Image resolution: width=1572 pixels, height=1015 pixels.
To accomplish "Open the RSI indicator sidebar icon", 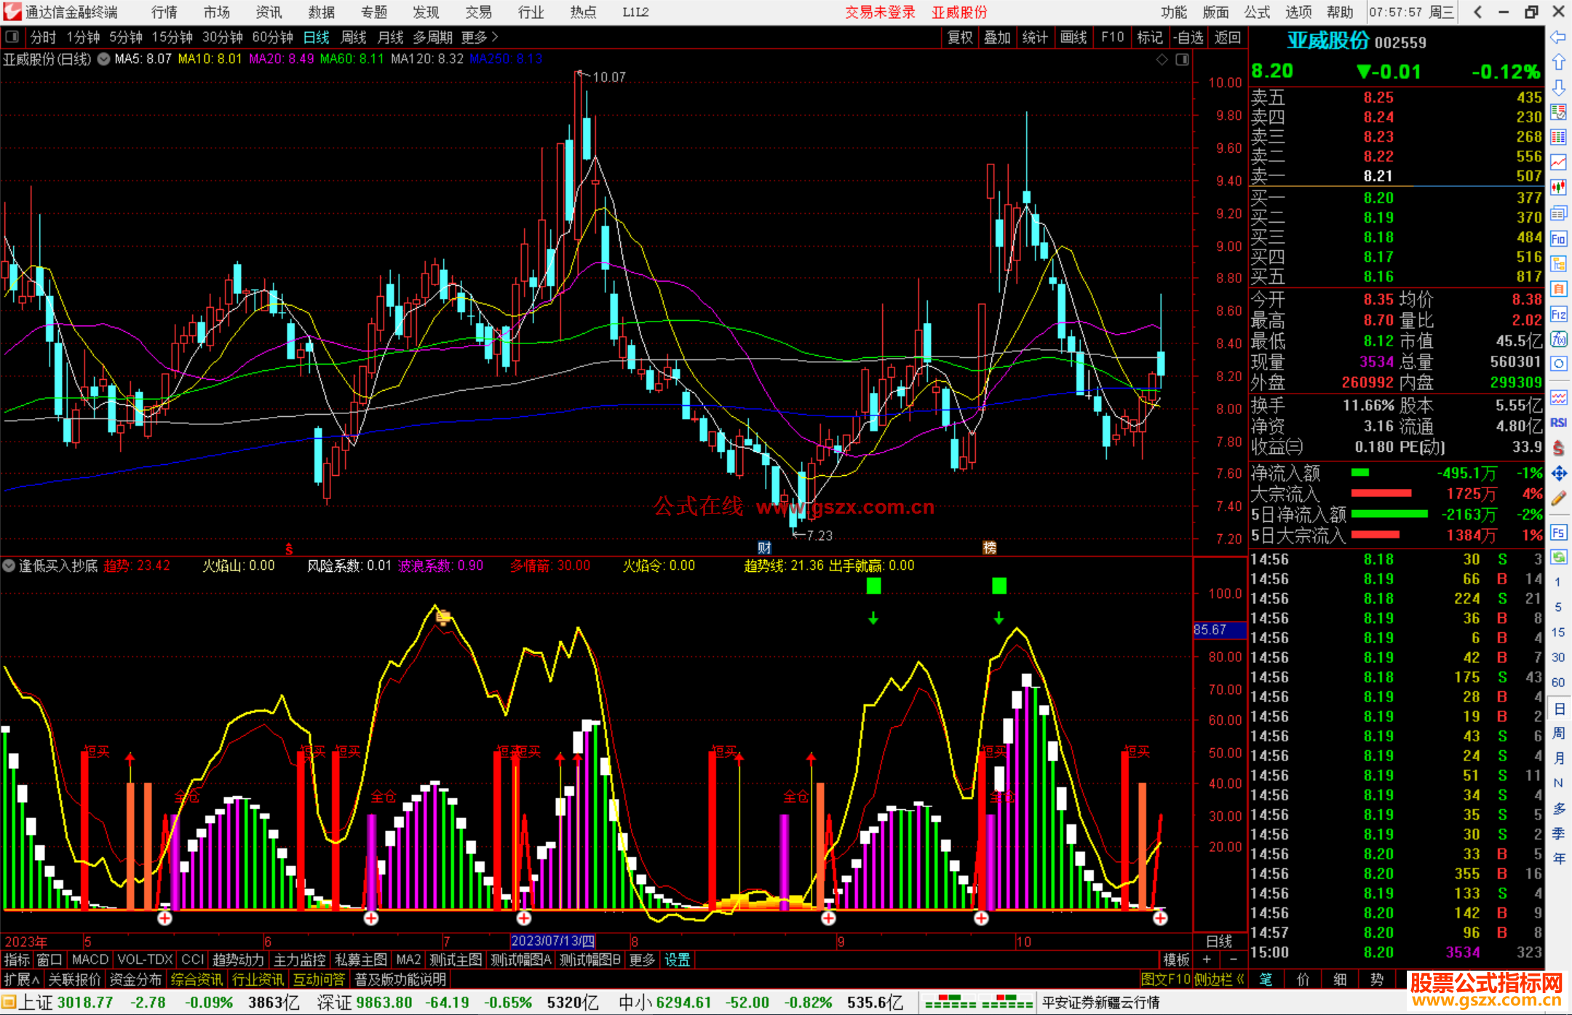I will click(1558, 423).
